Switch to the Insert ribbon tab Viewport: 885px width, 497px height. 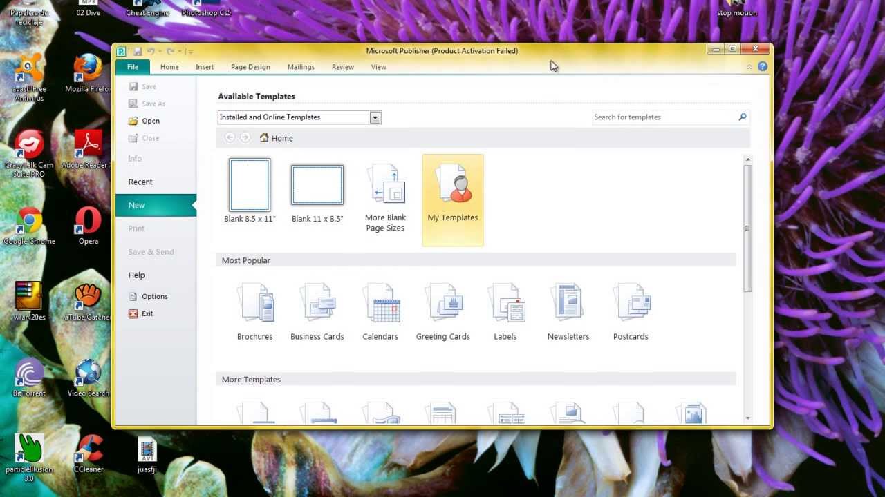pos(205,67)
